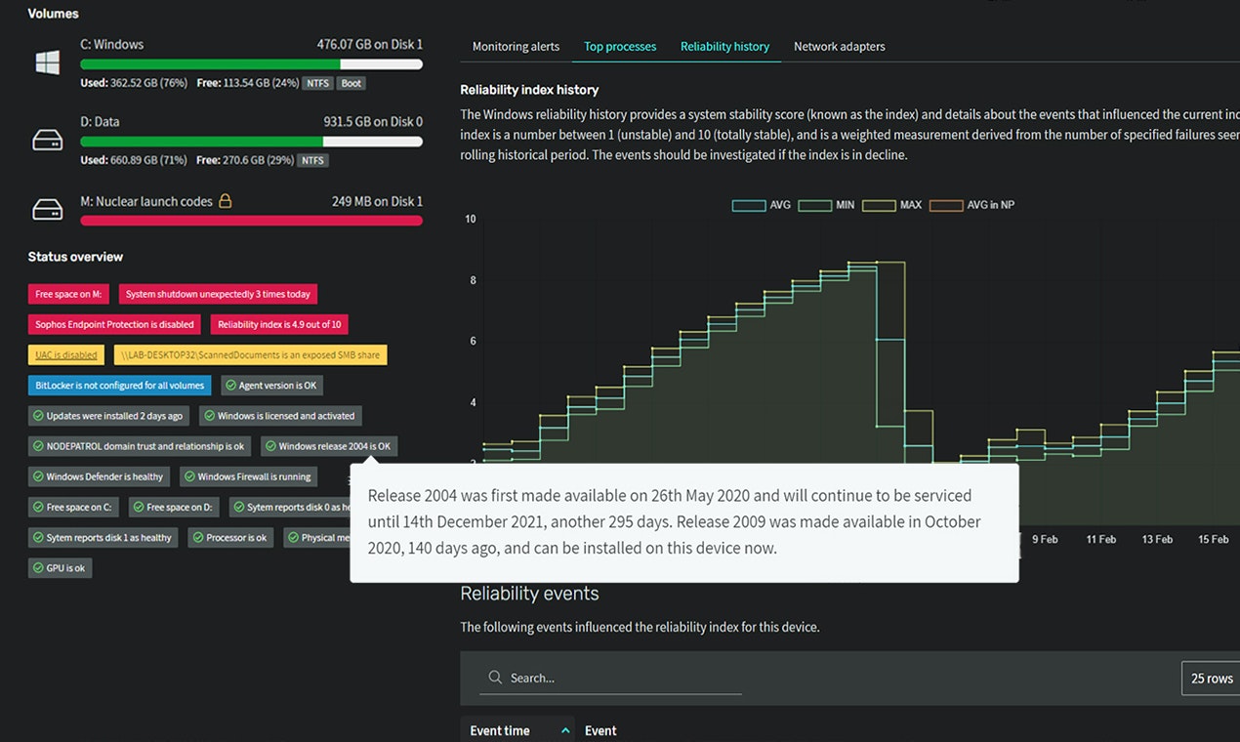Click 'Windows release 2004 is OK' badge
The height and width of the screenshot is (742, 1240).
pos(329,446)
